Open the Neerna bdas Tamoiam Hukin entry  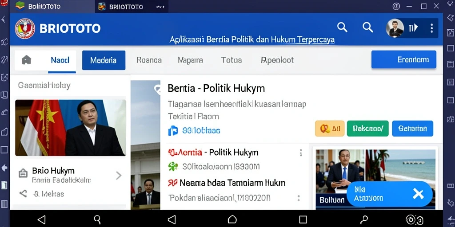coord(232,183)
